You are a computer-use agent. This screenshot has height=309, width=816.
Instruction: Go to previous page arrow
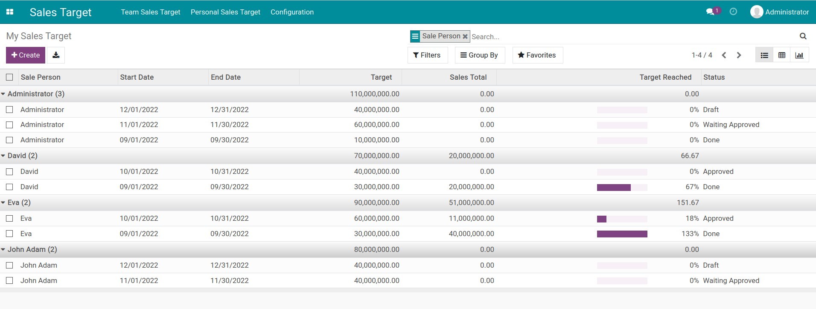point(724,55)
